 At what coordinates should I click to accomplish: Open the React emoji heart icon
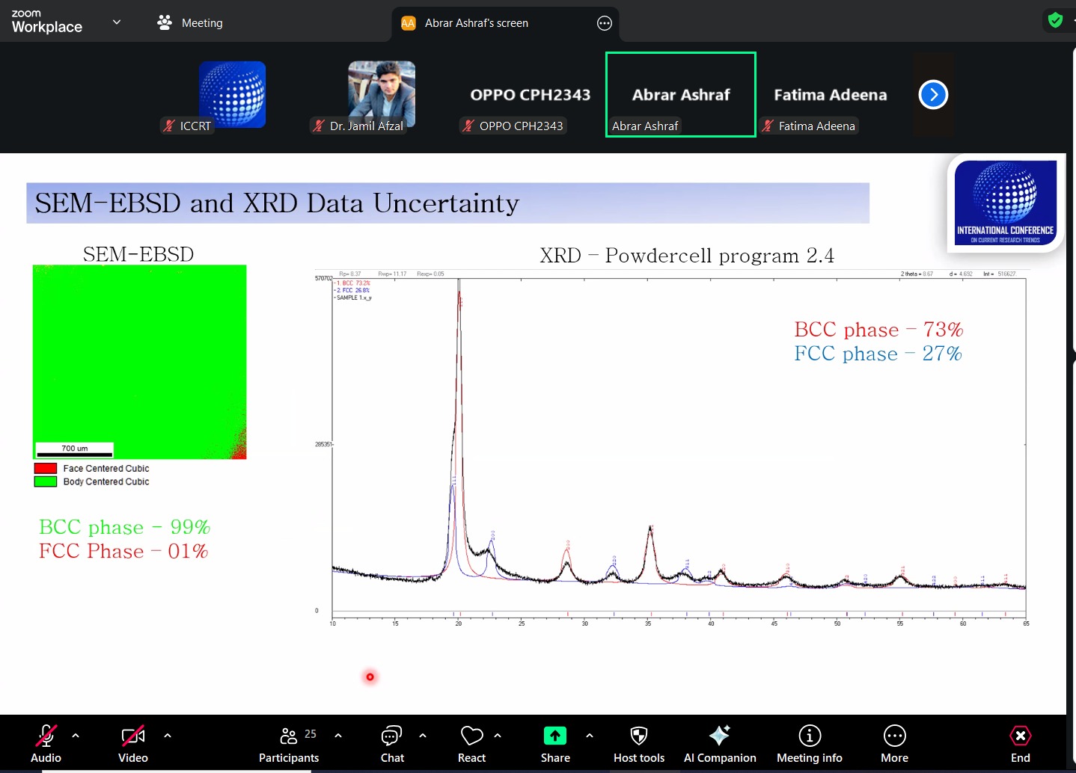click(x=471, y=736)
